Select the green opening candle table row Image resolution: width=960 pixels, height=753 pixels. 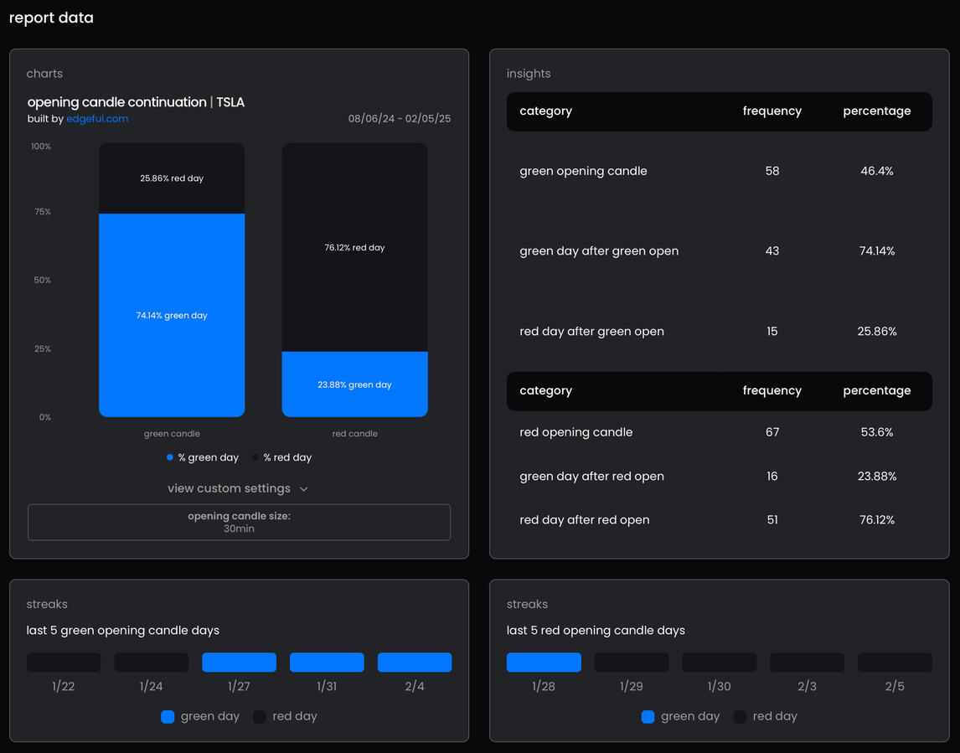pos(719,171)
